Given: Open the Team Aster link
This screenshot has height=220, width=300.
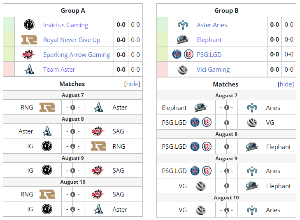Looking at the screenshot, I should (59, 69).
